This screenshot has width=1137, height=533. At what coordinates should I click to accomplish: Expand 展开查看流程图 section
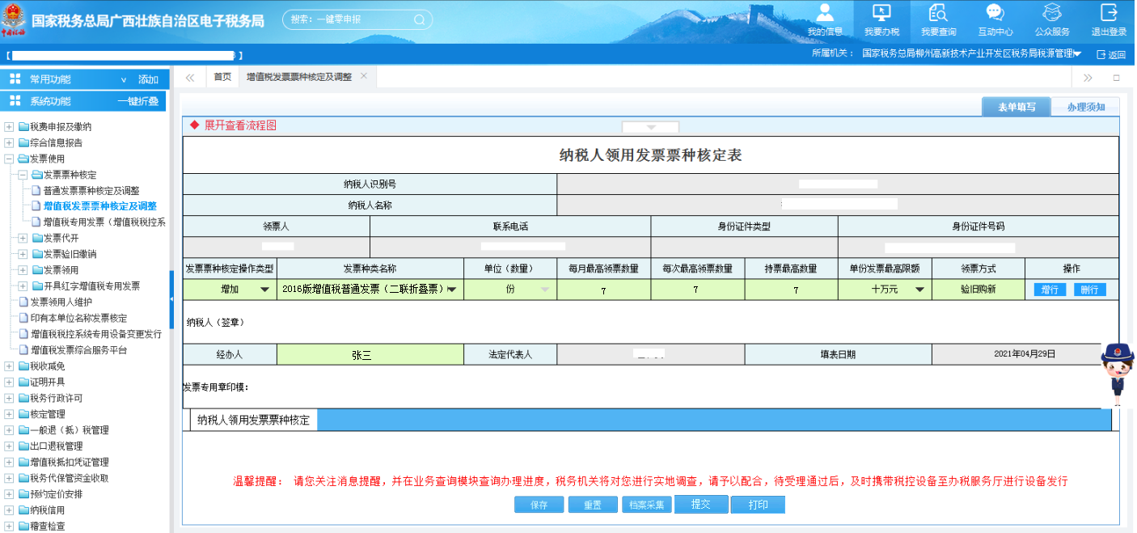[x=240, y=126]
